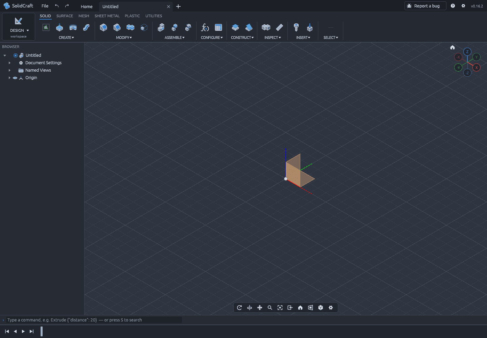Screen dimensions: 487x338
Task: Click the Insert fastener screw icon
Action: (296, 28)
